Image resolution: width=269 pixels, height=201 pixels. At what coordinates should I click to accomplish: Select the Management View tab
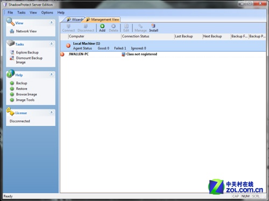coord(102,19)
